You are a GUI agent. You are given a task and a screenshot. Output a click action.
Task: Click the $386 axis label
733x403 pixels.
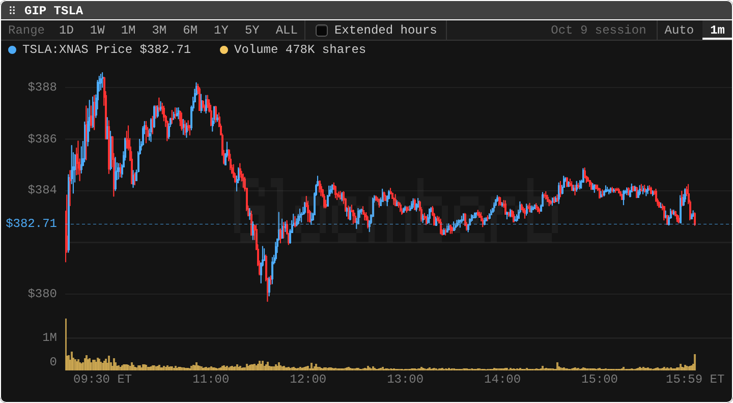pos(42,138)
